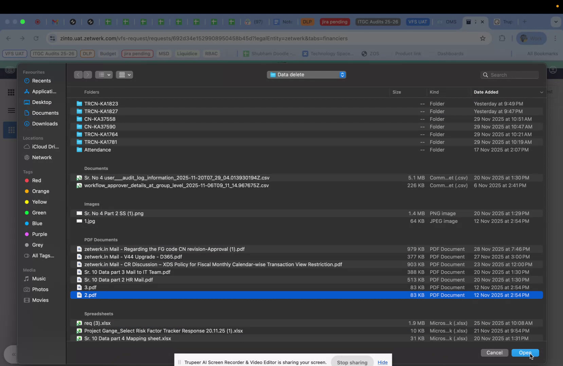563x366 pixels.
Task: Toggle the Green tag filter
Action: pos(39,213)
